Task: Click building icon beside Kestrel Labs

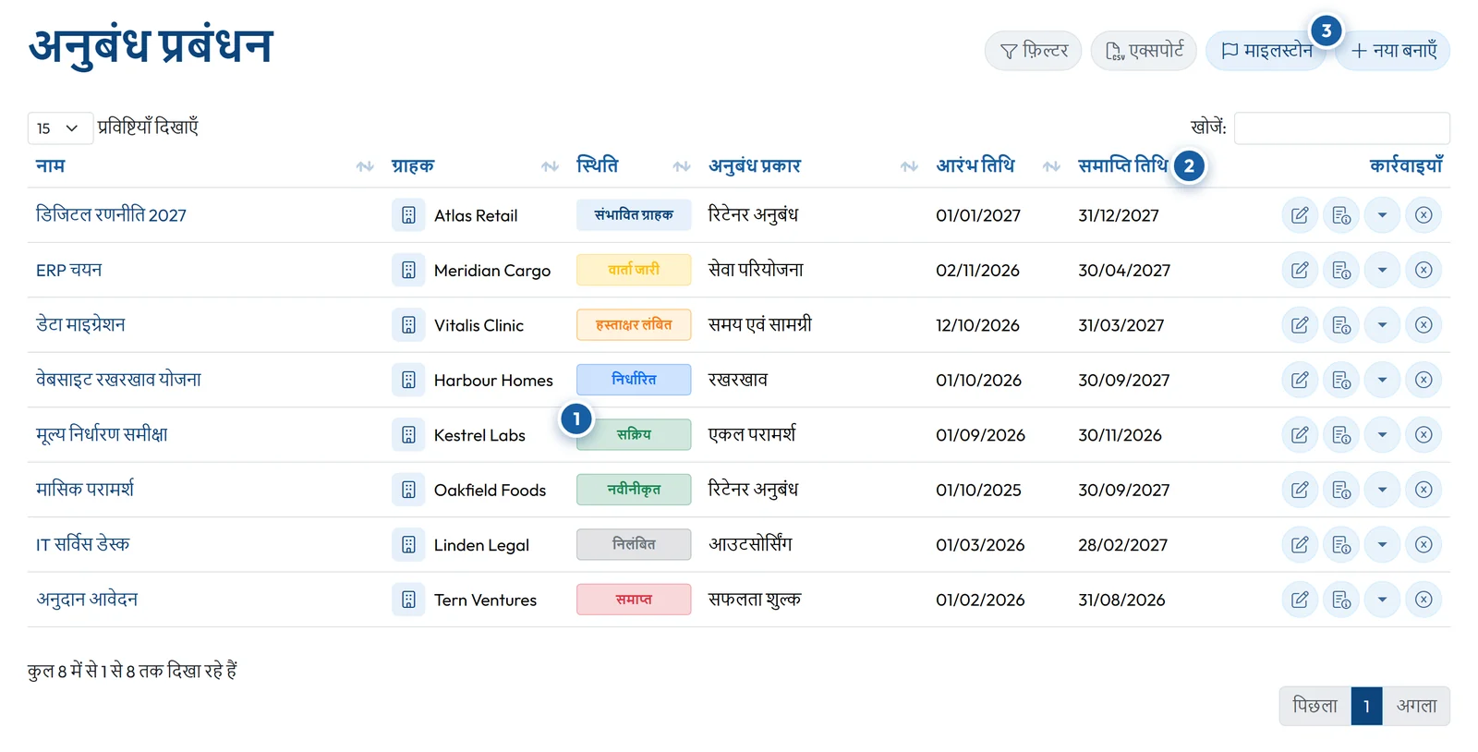Action: pos(408,435)
